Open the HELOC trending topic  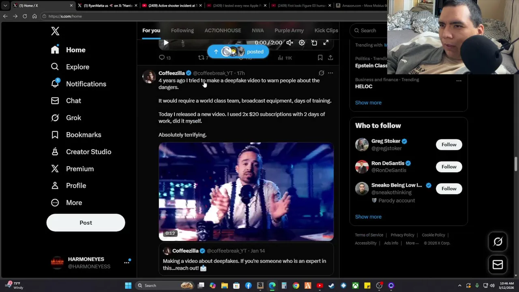364,86
